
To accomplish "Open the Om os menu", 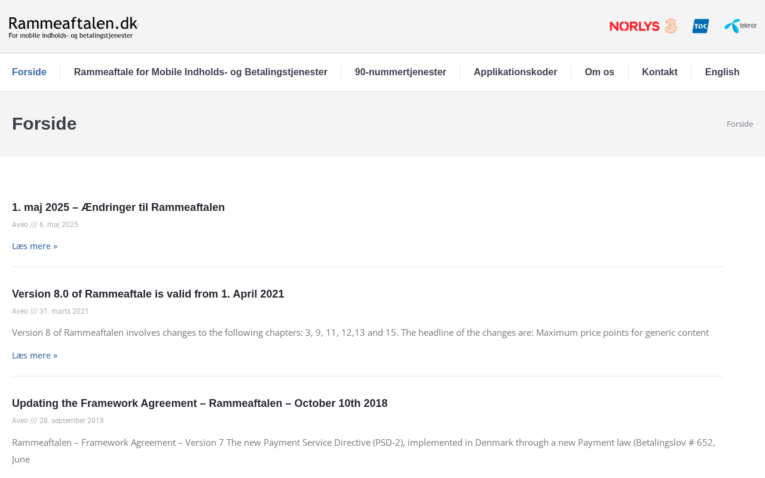I will 599,72.
